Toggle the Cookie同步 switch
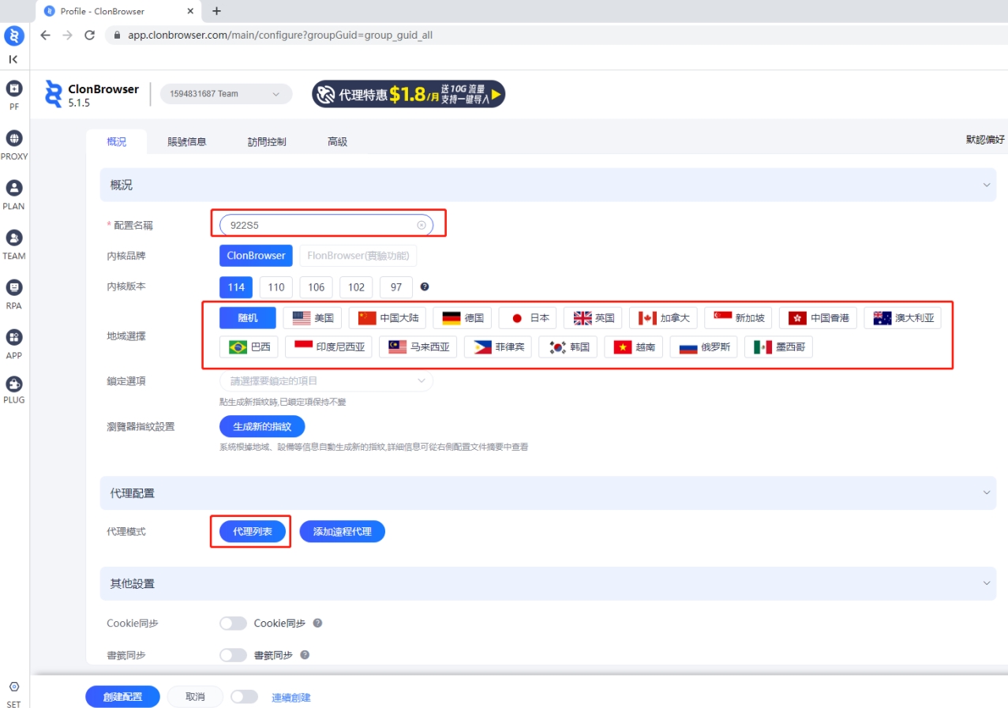The image size is (1008, 708). (233, 624)
